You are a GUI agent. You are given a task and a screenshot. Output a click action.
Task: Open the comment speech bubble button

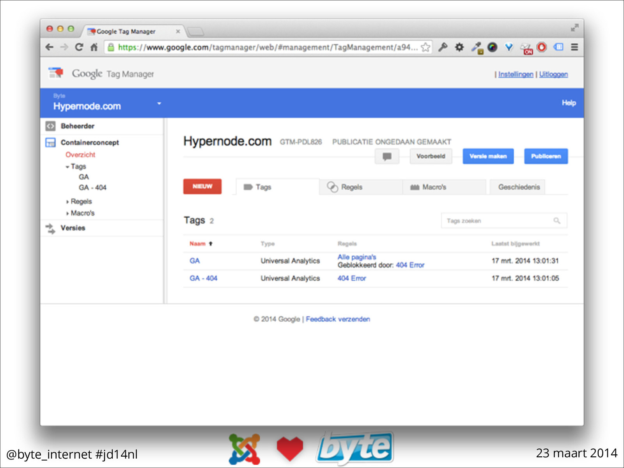click(387, 156)
